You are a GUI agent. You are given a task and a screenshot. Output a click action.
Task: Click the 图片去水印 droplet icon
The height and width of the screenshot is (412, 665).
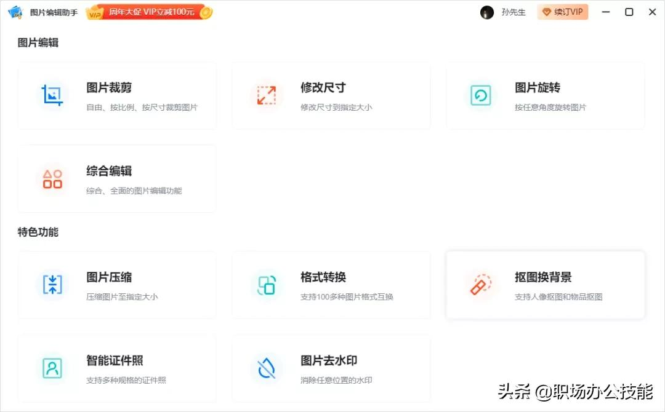[266, 368]
